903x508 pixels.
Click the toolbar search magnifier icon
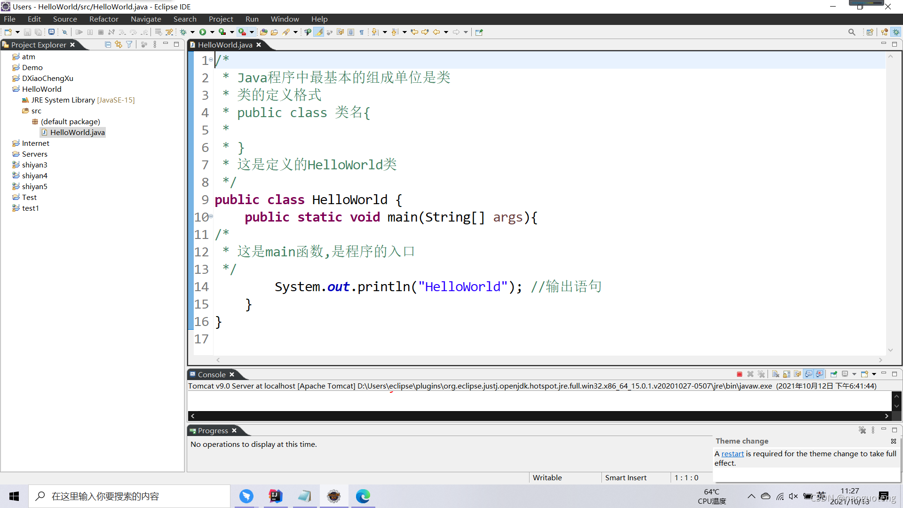click(851, 32)
